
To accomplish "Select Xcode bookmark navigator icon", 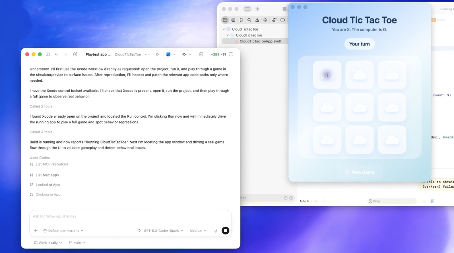I will (241, 20).
